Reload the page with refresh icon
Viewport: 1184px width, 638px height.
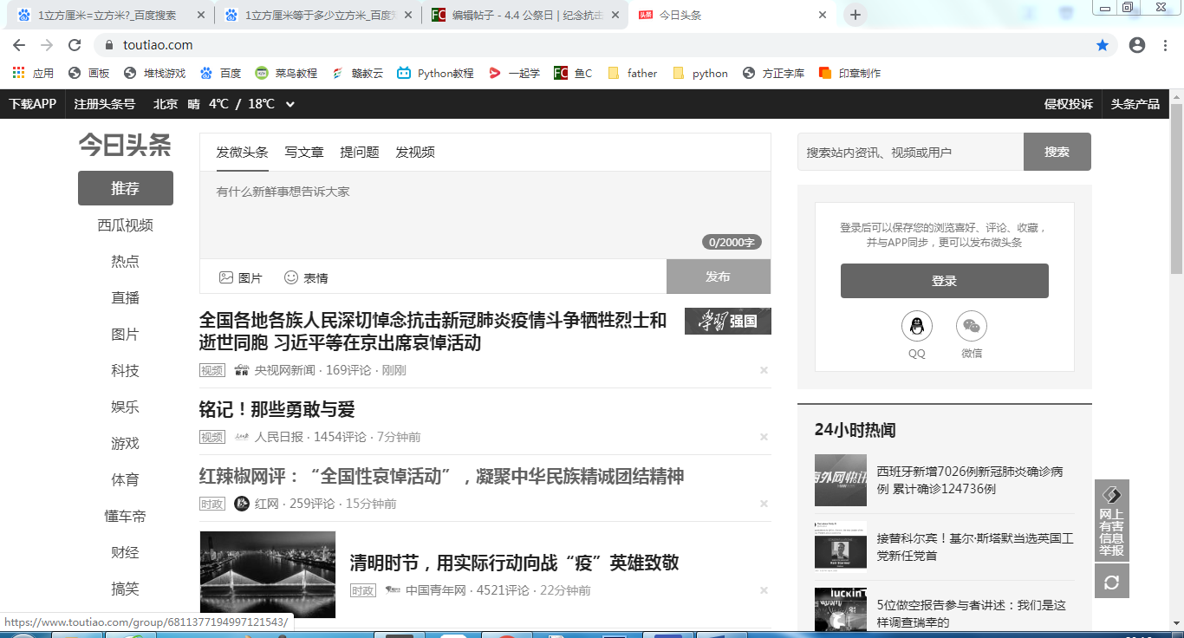click(75, 45)
